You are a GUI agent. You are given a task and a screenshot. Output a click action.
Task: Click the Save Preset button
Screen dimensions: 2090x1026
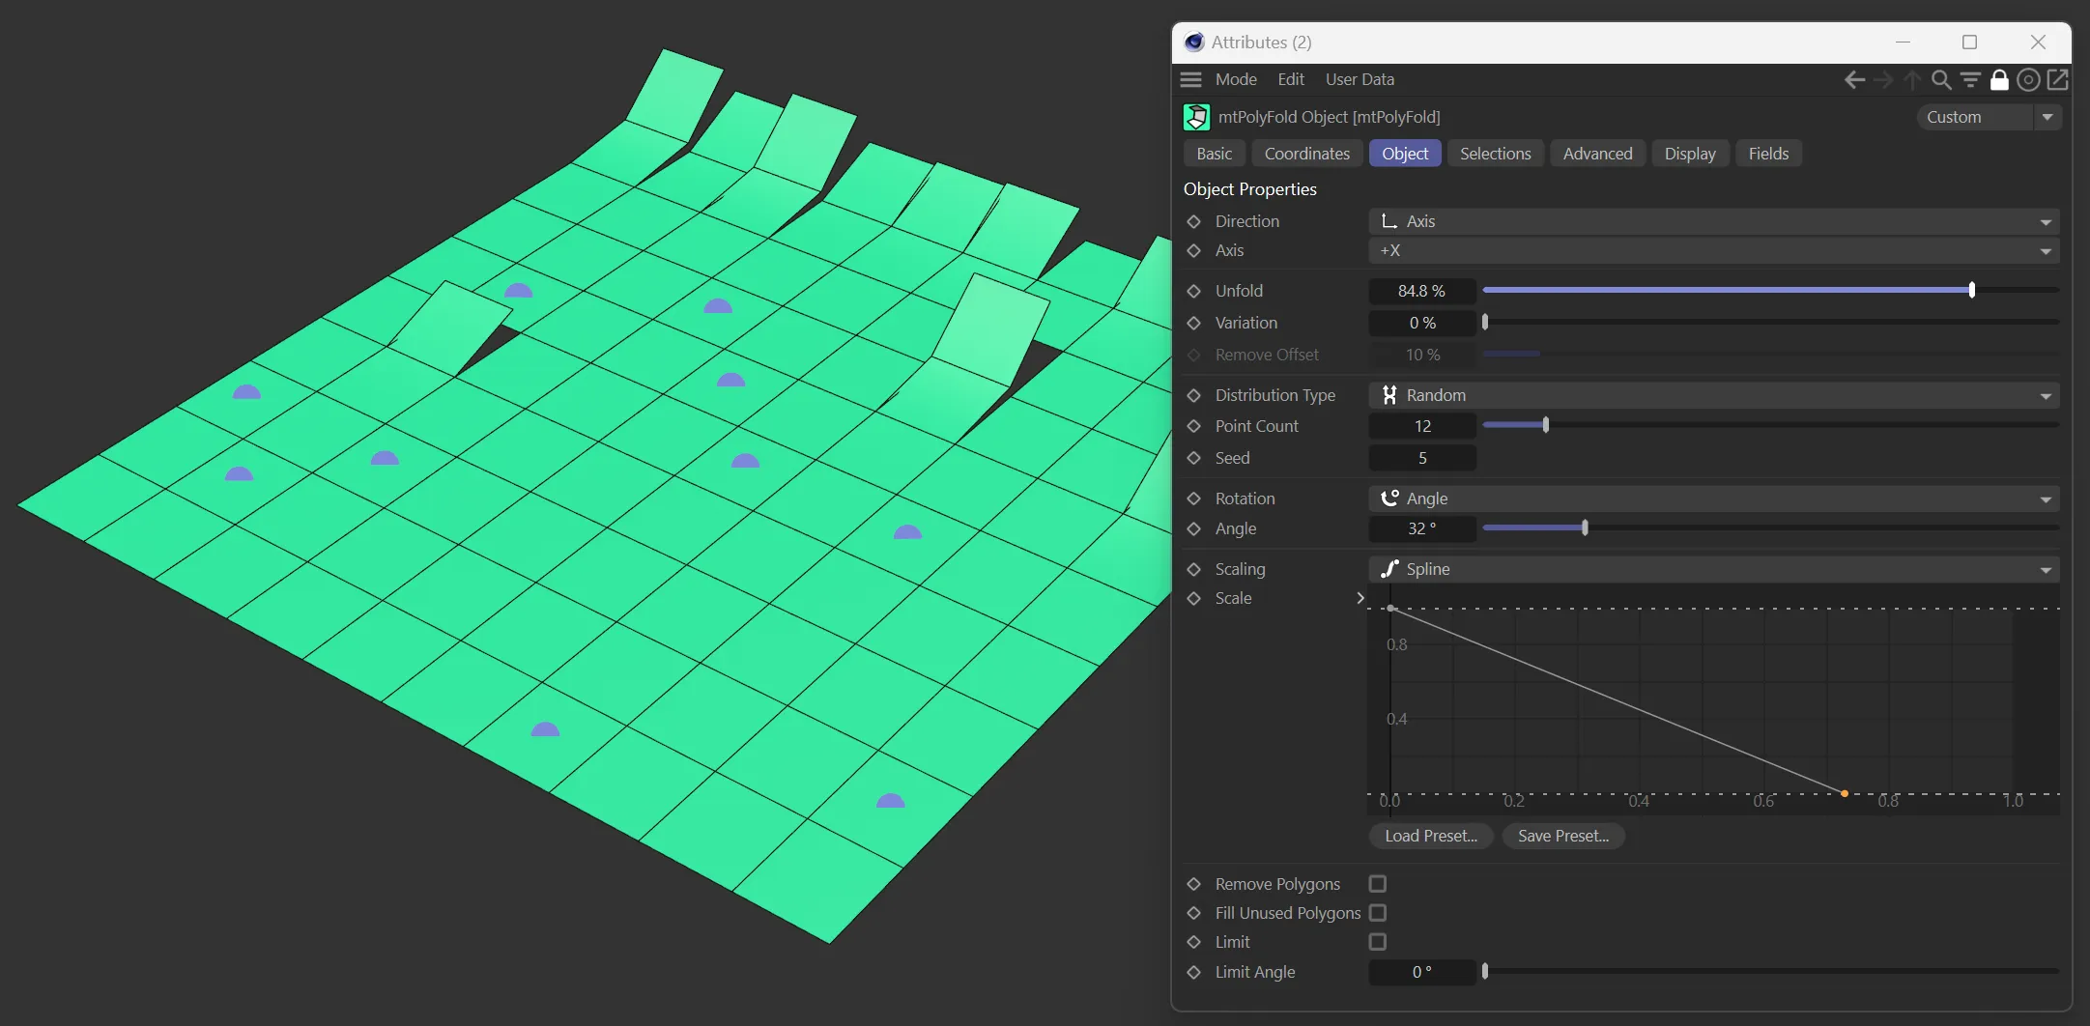point(1562,836)
